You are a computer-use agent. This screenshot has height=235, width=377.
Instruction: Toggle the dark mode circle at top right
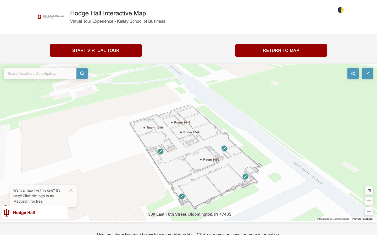pyautogui.click(x=340, y=10)
